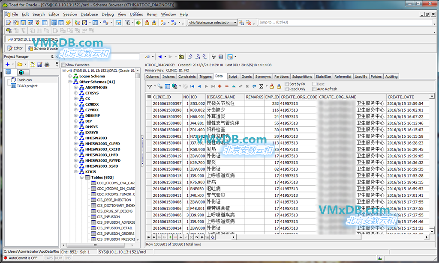Click the funnel filter icon above table info
This screenshot has height=263, width=439.
coord(213,57)
